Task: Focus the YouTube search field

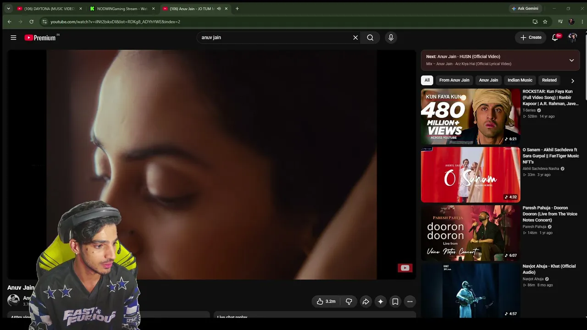Action: pyautogui.click(x=274, y=38)
